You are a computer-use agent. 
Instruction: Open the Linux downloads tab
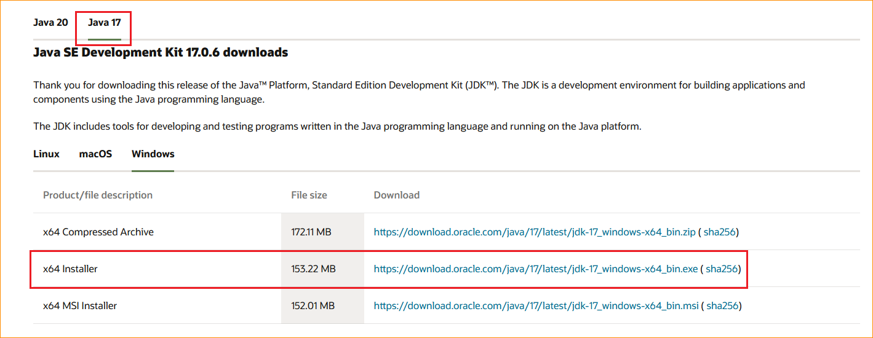pyautogui.click(x=46, y=154)
